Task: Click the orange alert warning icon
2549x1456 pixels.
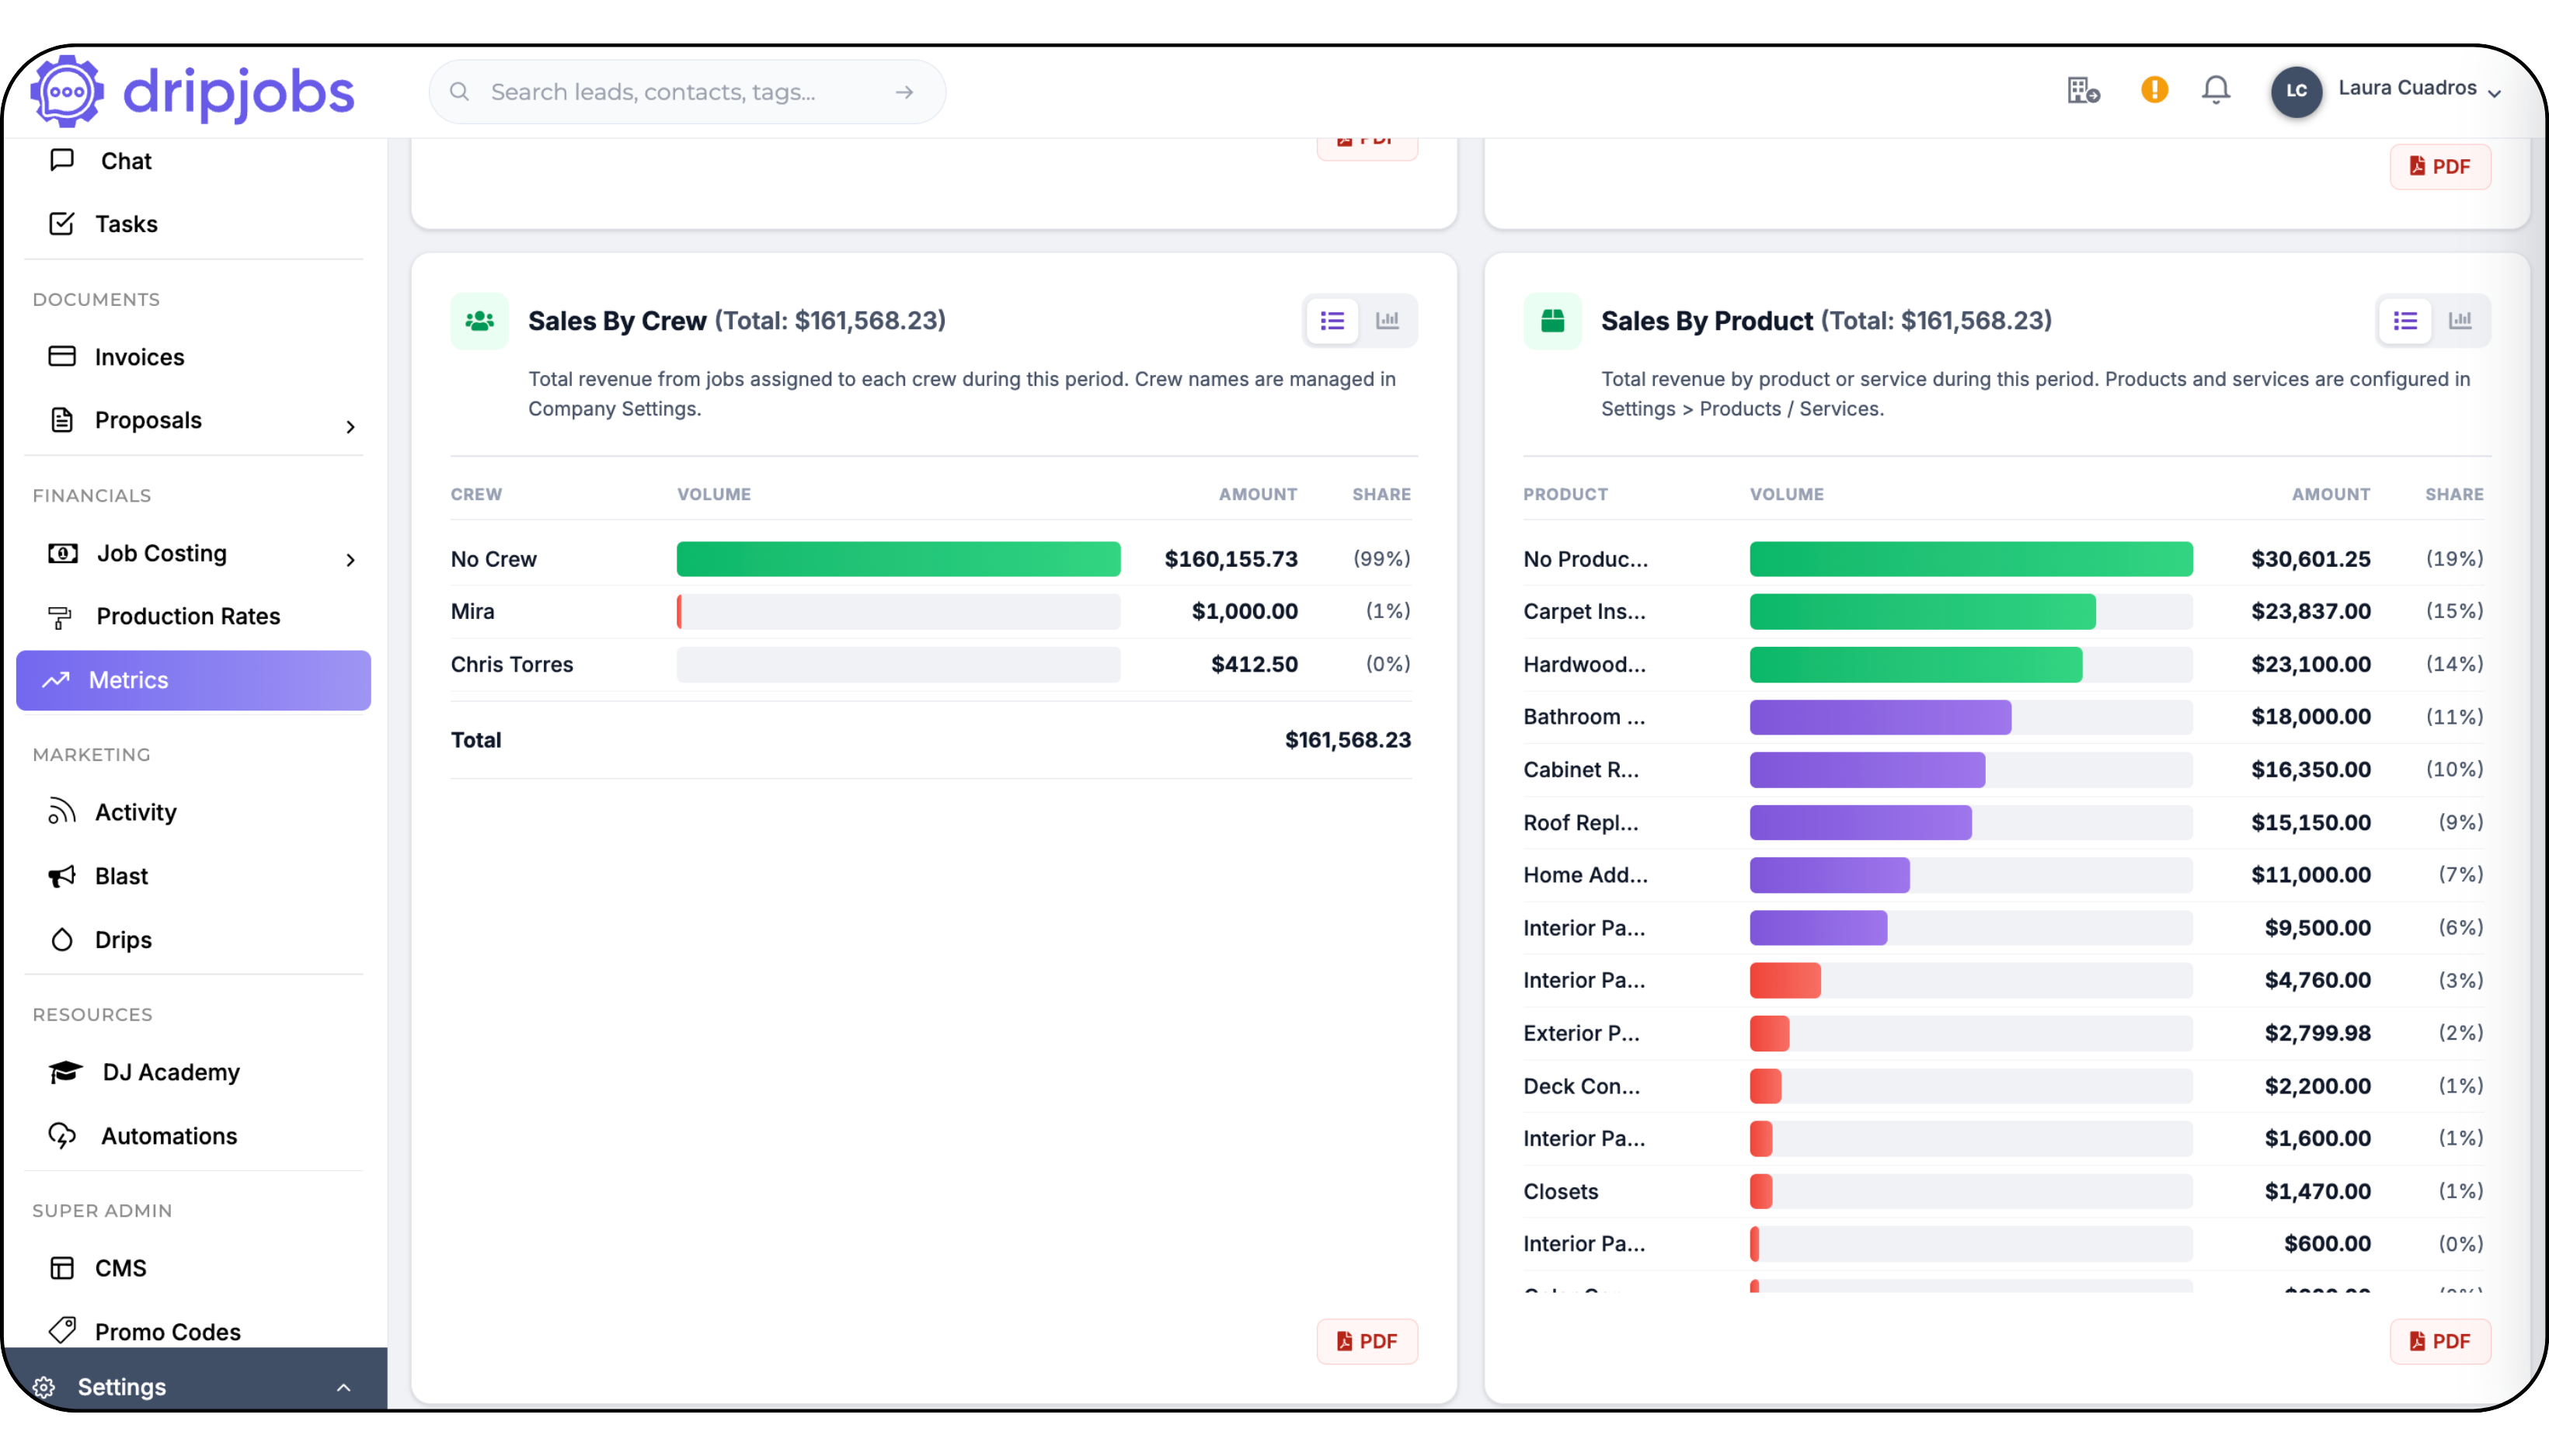Action: [x=2154, y=90]
